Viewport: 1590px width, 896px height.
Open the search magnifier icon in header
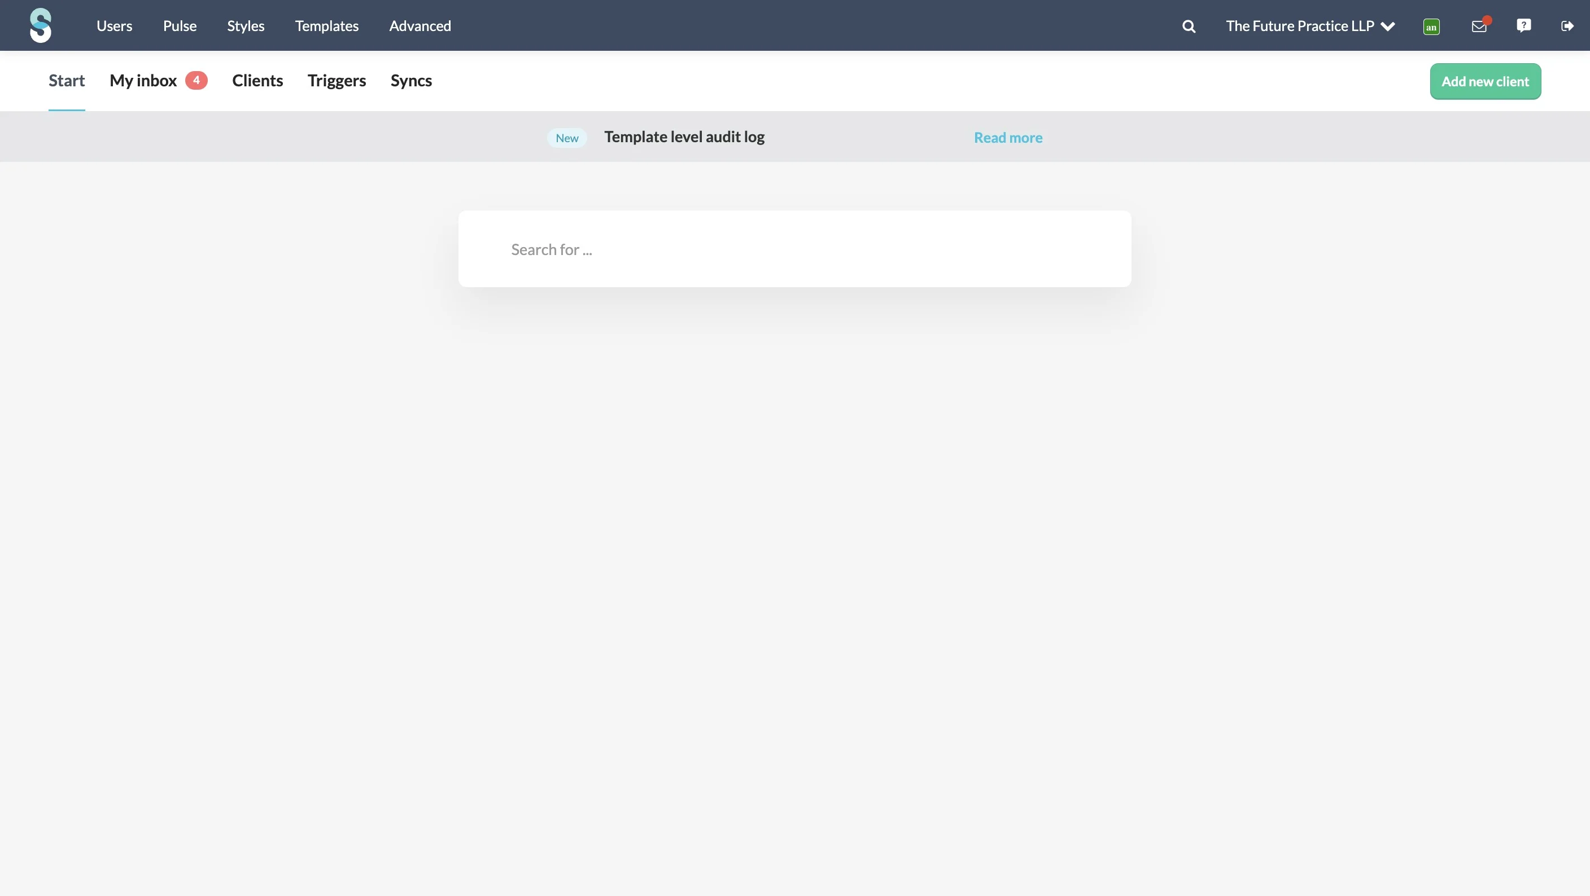coord(1189,26)
